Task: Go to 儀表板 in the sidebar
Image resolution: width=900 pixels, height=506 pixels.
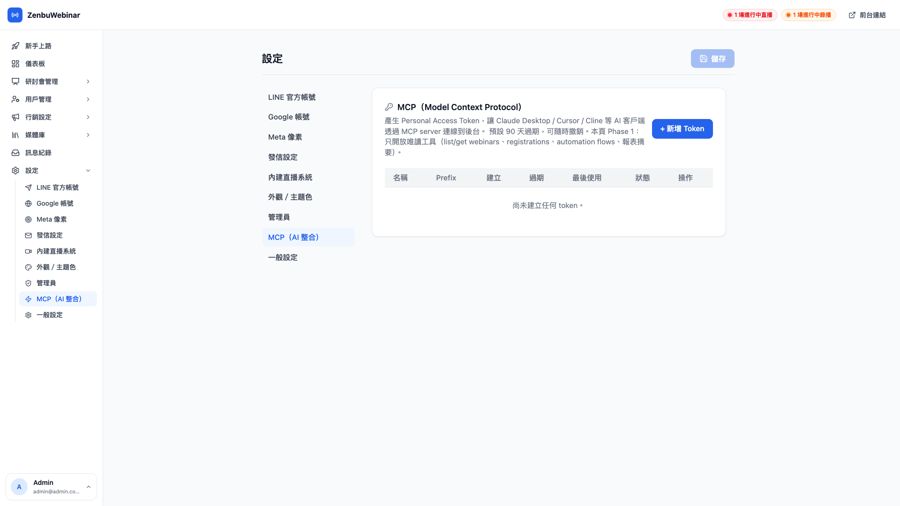Action: tap(51, 64)
